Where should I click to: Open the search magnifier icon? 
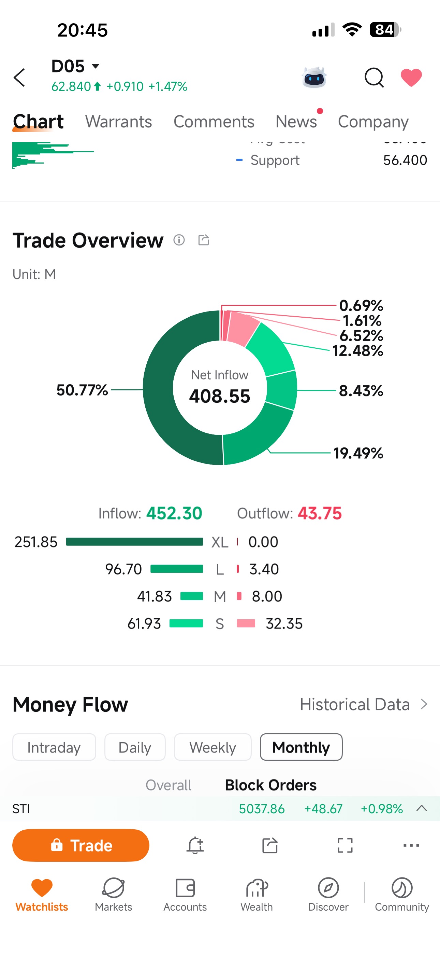(x=374, y=78)
